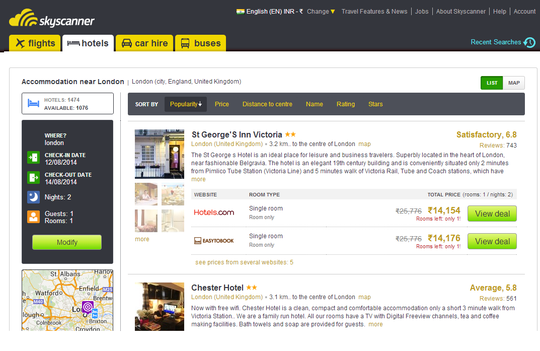Show more photos under St George's thumbnails
The image size is (540, 351).
[x=142, y=239]
